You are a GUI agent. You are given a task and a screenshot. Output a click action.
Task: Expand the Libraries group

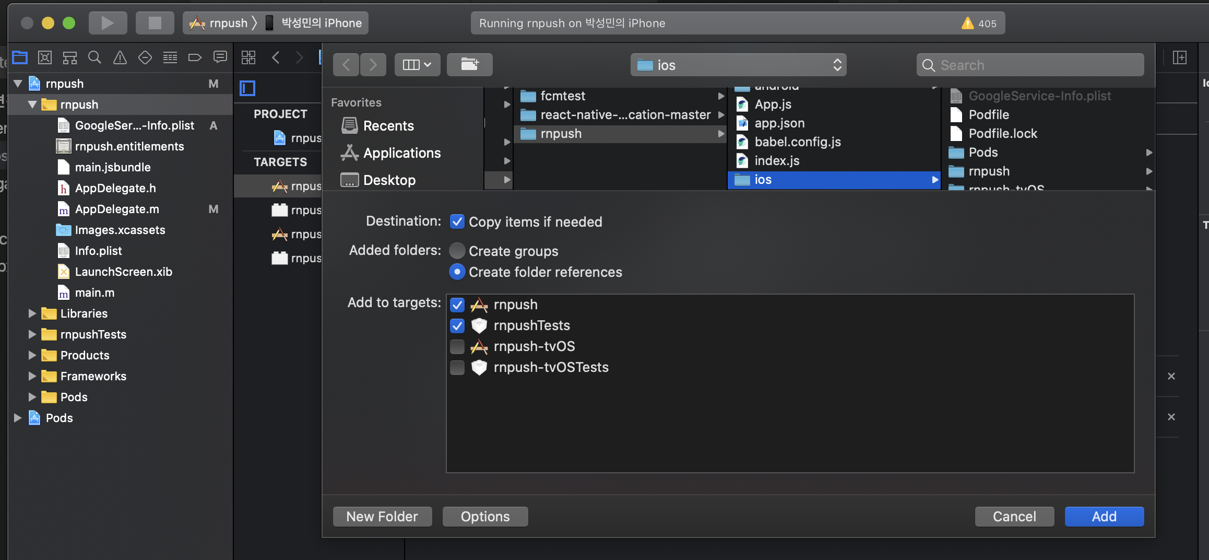pos(32,313)
